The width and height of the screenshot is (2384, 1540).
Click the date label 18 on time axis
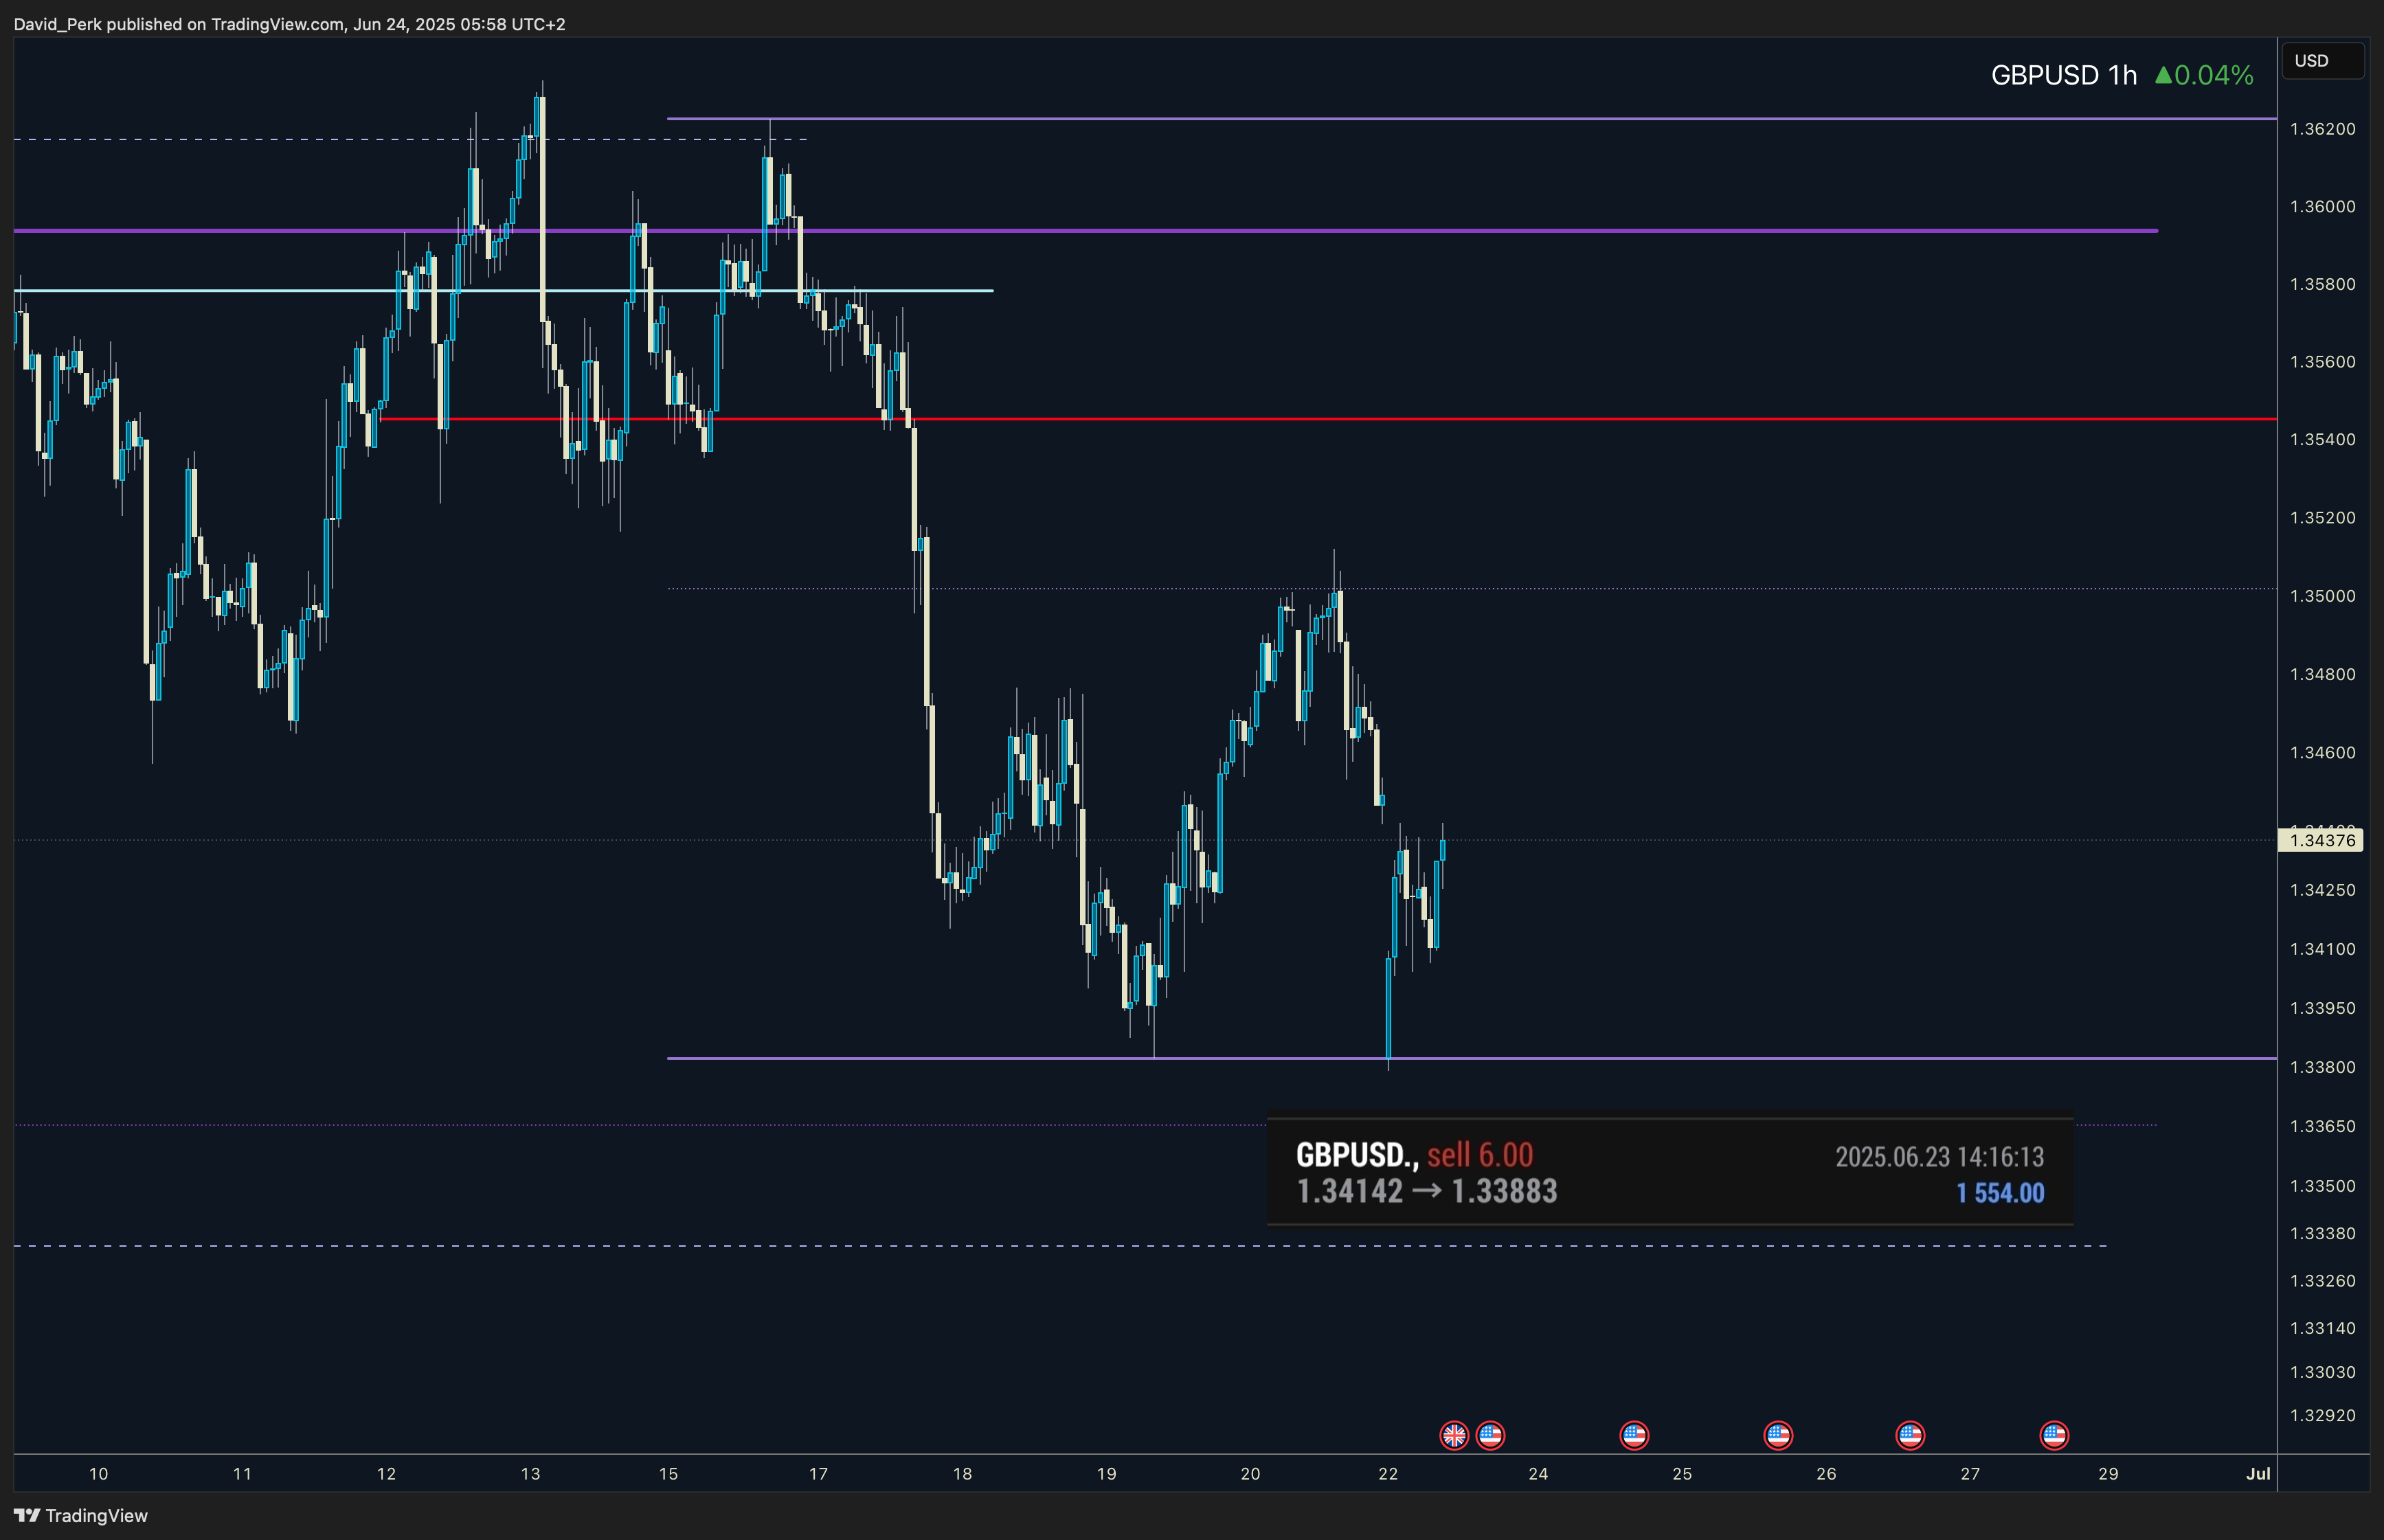pos(962,1473)
